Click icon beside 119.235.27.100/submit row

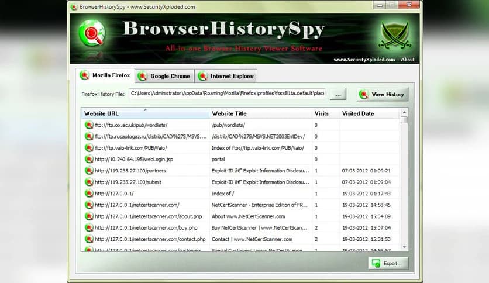click(89, 182)
